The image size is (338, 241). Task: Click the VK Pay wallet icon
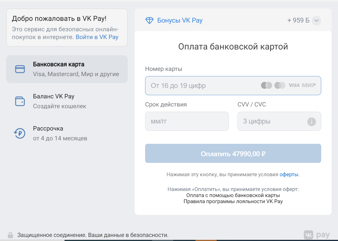click(x=20, y=101)
